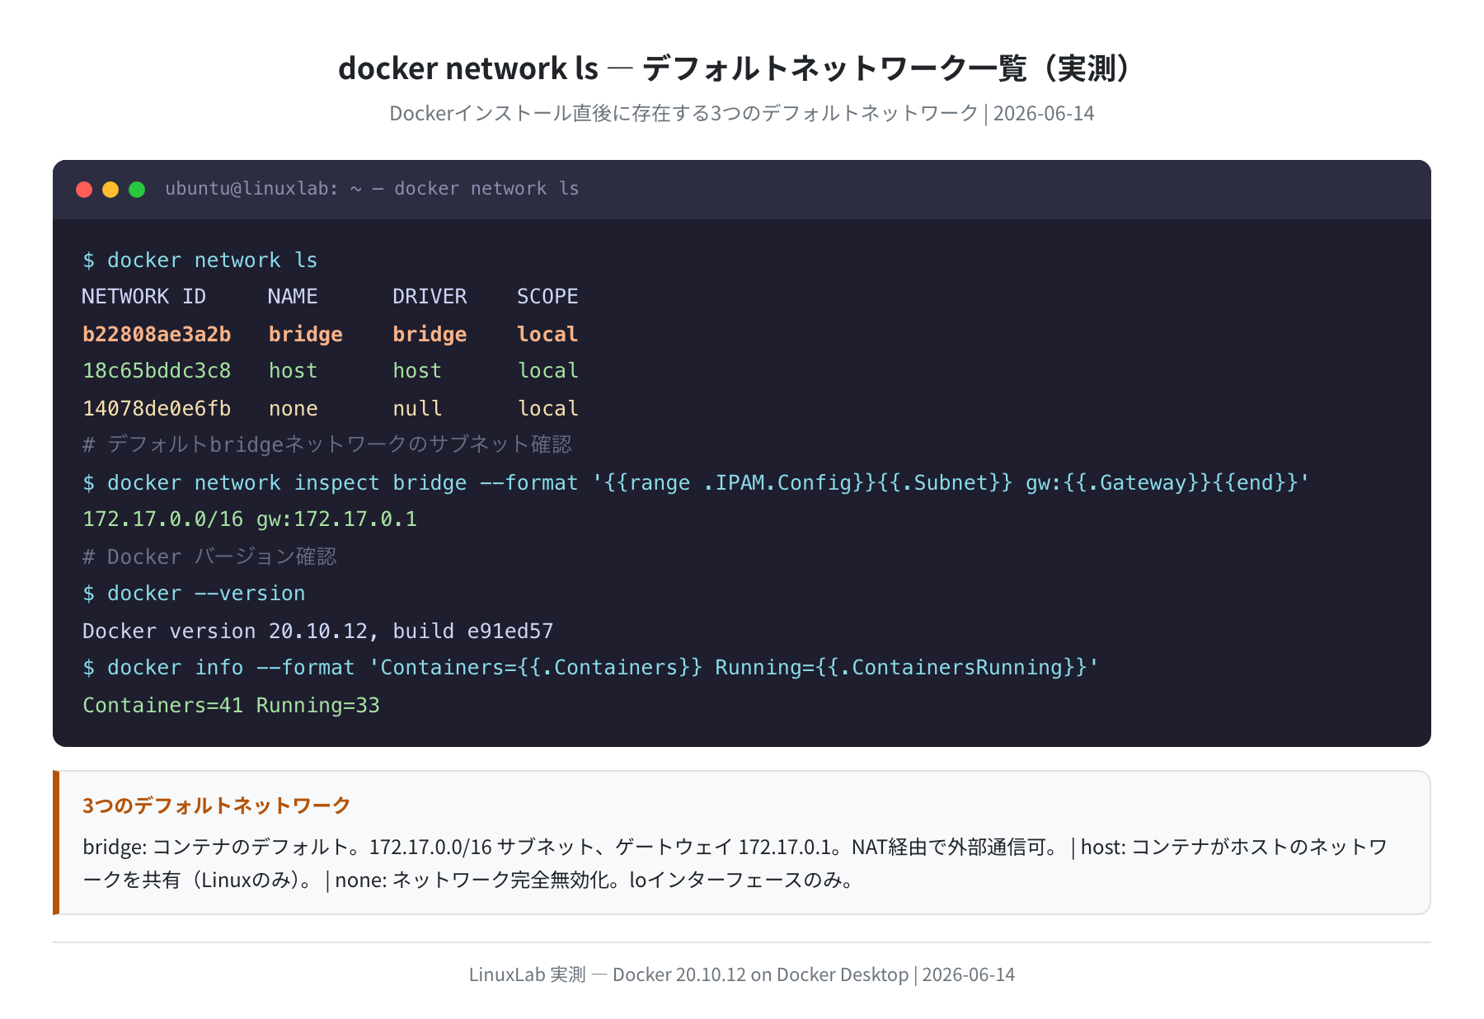
Task: Click the note heading '3つのデフォルトネットワーク'
Action: click(x=217, y=805)
